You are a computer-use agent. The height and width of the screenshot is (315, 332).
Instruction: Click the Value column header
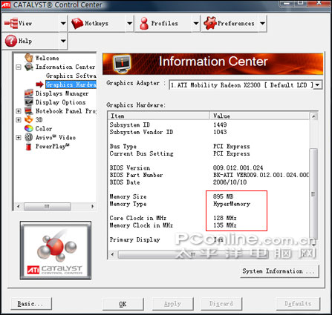coord(259,116)
